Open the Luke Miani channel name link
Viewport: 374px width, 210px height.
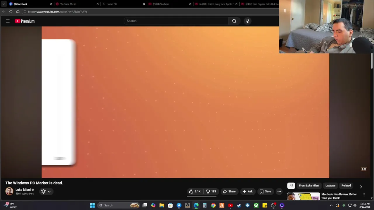click(23, 190)
